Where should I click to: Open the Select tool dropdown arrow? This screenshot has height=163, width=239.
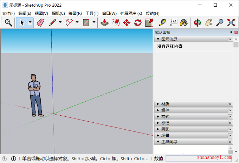tap(30, 22)
